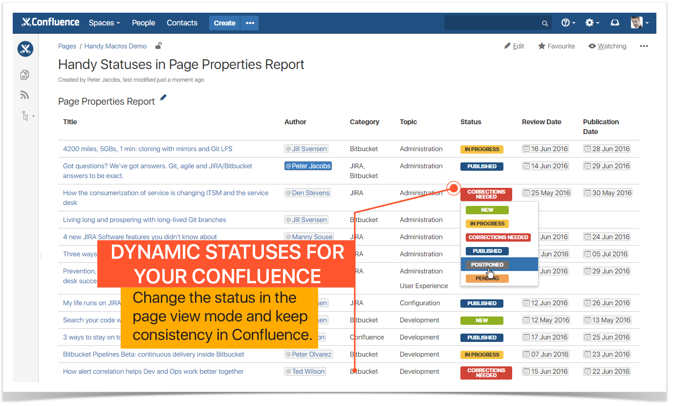This screenshot has width=673, height=406.
Task: Open the page actions ellipsis menu
Action: pos(644,46)
